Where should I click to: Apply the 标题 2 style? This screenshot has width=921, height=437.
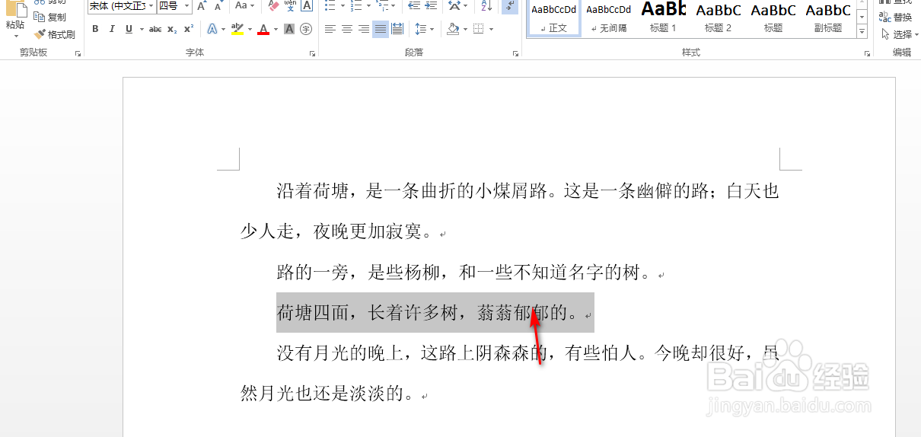tap(719, 18)
